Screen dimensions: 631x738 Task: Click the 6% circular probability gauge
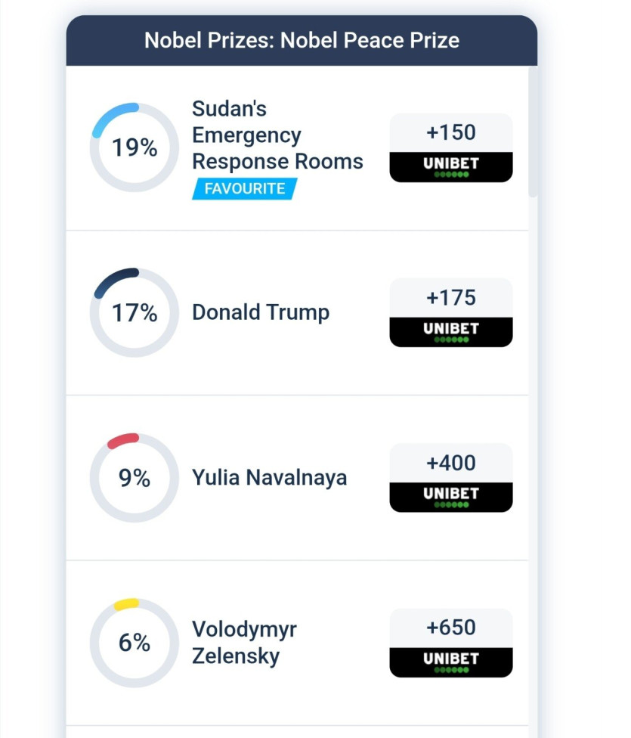coord(135,643)
